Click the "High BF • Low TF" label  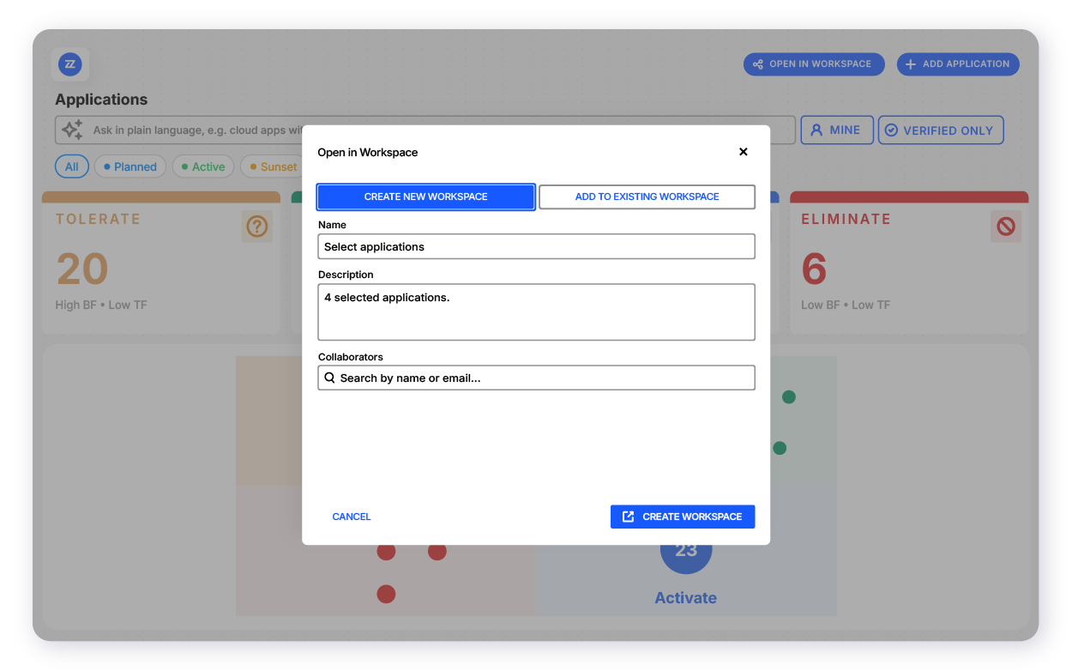click(x=101, y=305)
